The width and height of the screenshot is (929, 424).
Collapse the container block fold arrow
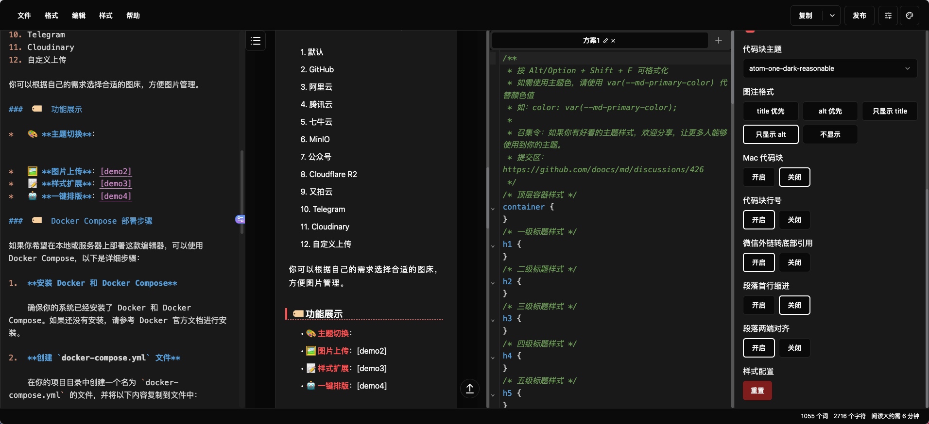[493, 209]
